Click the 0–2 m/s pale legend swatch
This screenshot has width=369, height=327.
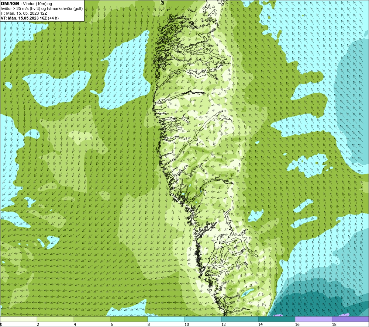18,319
